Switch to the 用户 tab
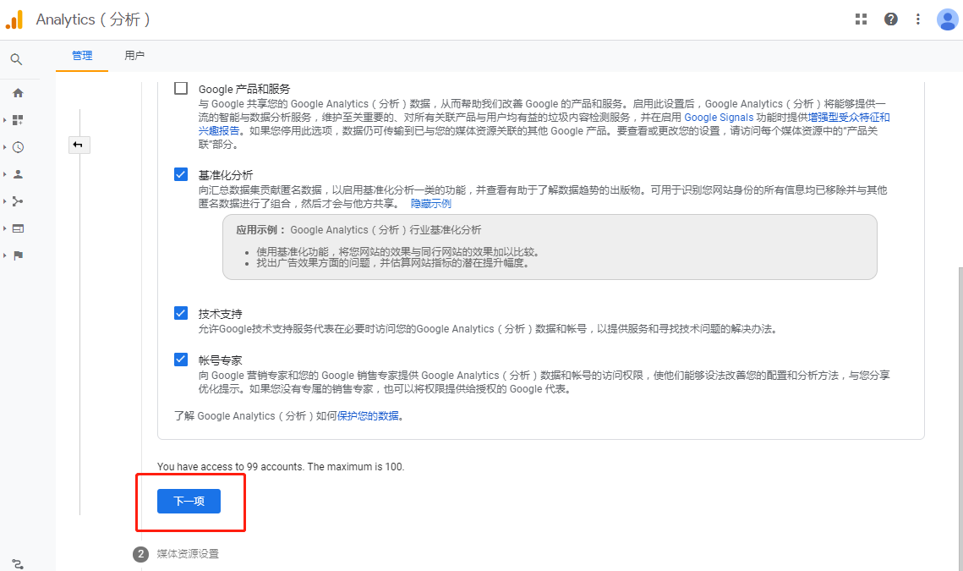The height and width of the screenshot is (571, 963). click(134, 55)
